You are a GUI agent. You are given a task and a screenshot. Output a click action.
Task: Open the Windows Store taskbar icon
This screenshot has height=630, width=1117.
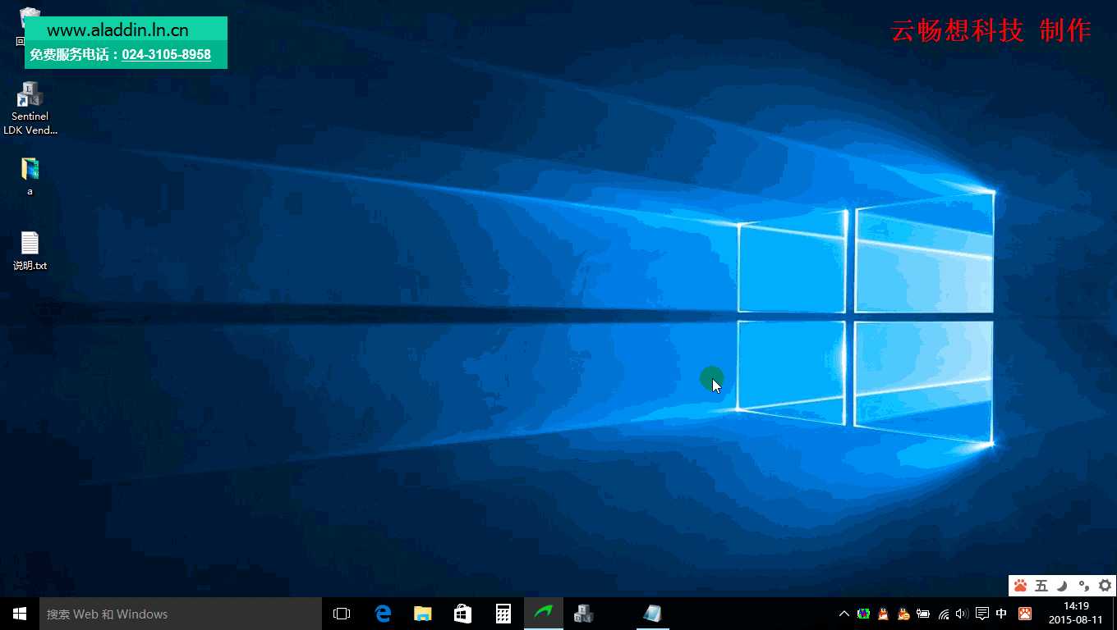(x=463, y=614)
